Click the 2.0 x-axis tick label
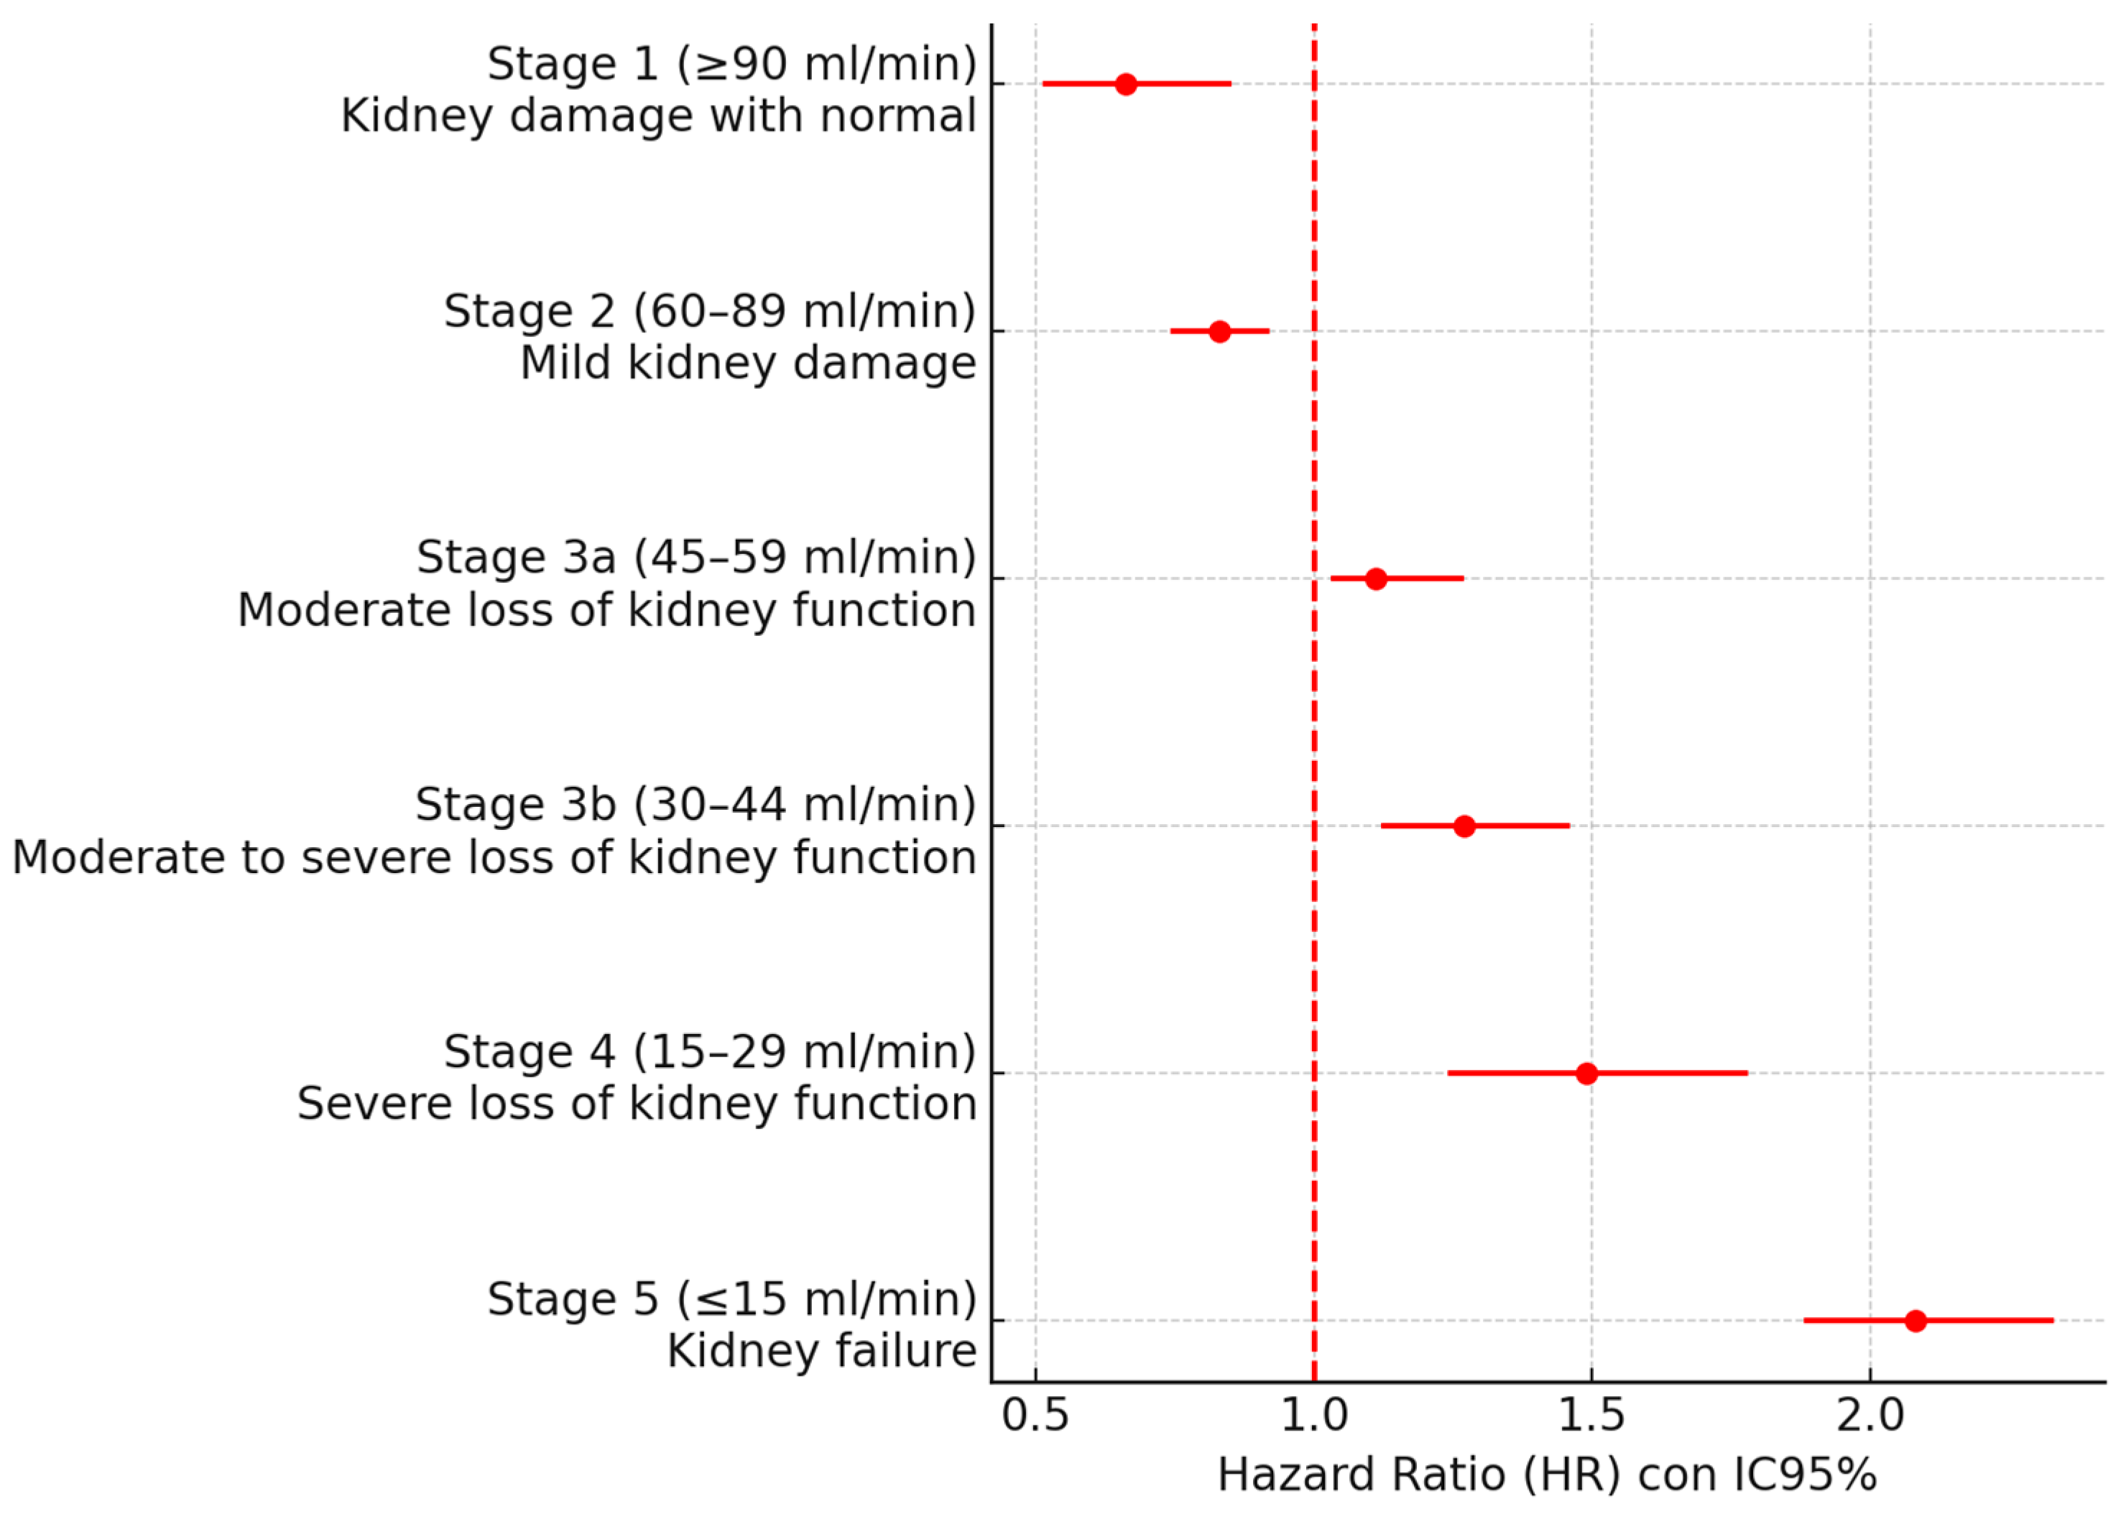Viewport: 2126px width, 1514px height. point(1870,1415)
